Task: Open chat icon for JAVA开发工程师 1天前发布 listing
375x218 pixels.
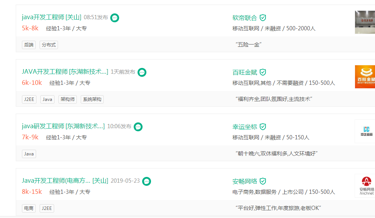Action: [x=142, y=72]
